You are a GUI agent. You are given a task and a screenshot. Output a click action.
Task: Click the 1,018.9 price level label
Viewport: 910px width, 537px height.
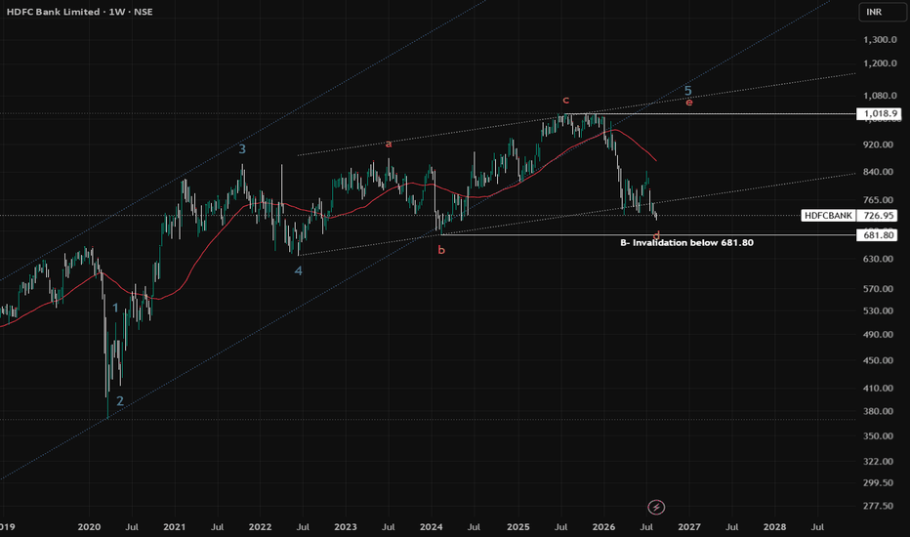(880, 114)
